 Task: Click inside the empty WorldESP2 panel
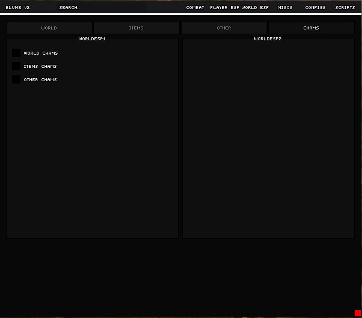268,138
